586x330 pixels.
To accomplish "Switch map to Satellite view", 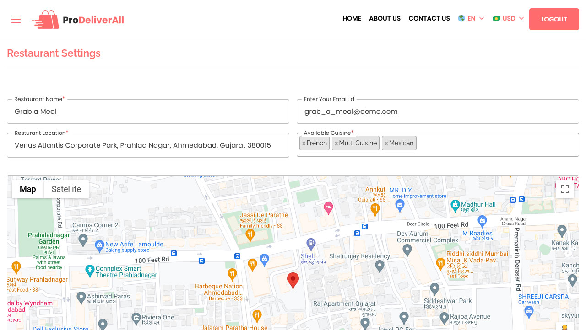I will pyautogui.click(x=66, y=189).
